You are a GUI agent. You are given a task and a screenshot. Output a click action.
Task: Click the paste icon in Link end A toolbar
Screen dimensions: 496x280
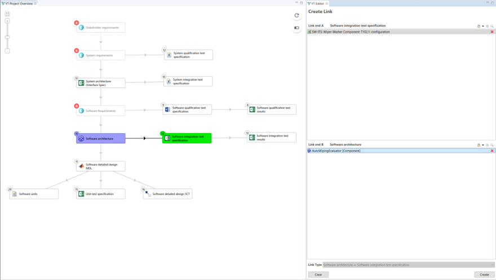pos(479,27)
